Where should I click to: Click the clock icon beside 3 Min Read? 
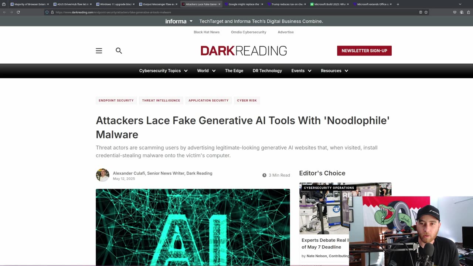tap(264, 175)
